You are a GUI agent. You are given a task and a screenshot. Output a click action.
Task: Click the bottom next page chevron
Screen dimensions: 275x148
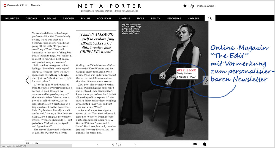point(135,144)
